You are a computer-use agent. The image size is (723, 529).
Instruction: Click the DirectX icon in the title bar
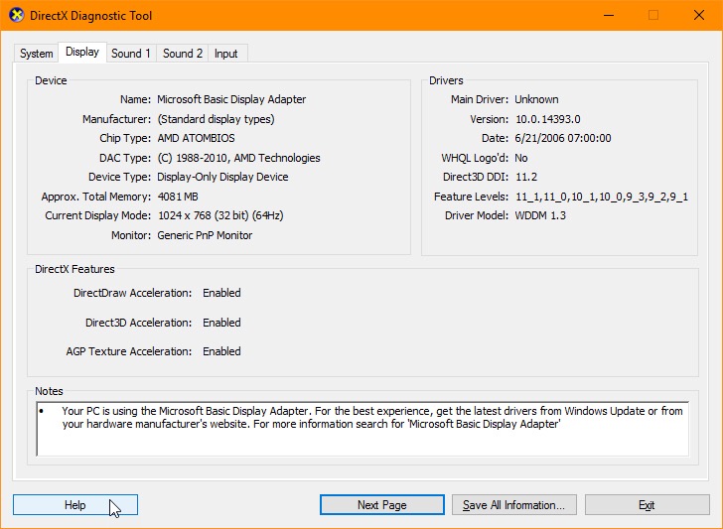(16, 15)
